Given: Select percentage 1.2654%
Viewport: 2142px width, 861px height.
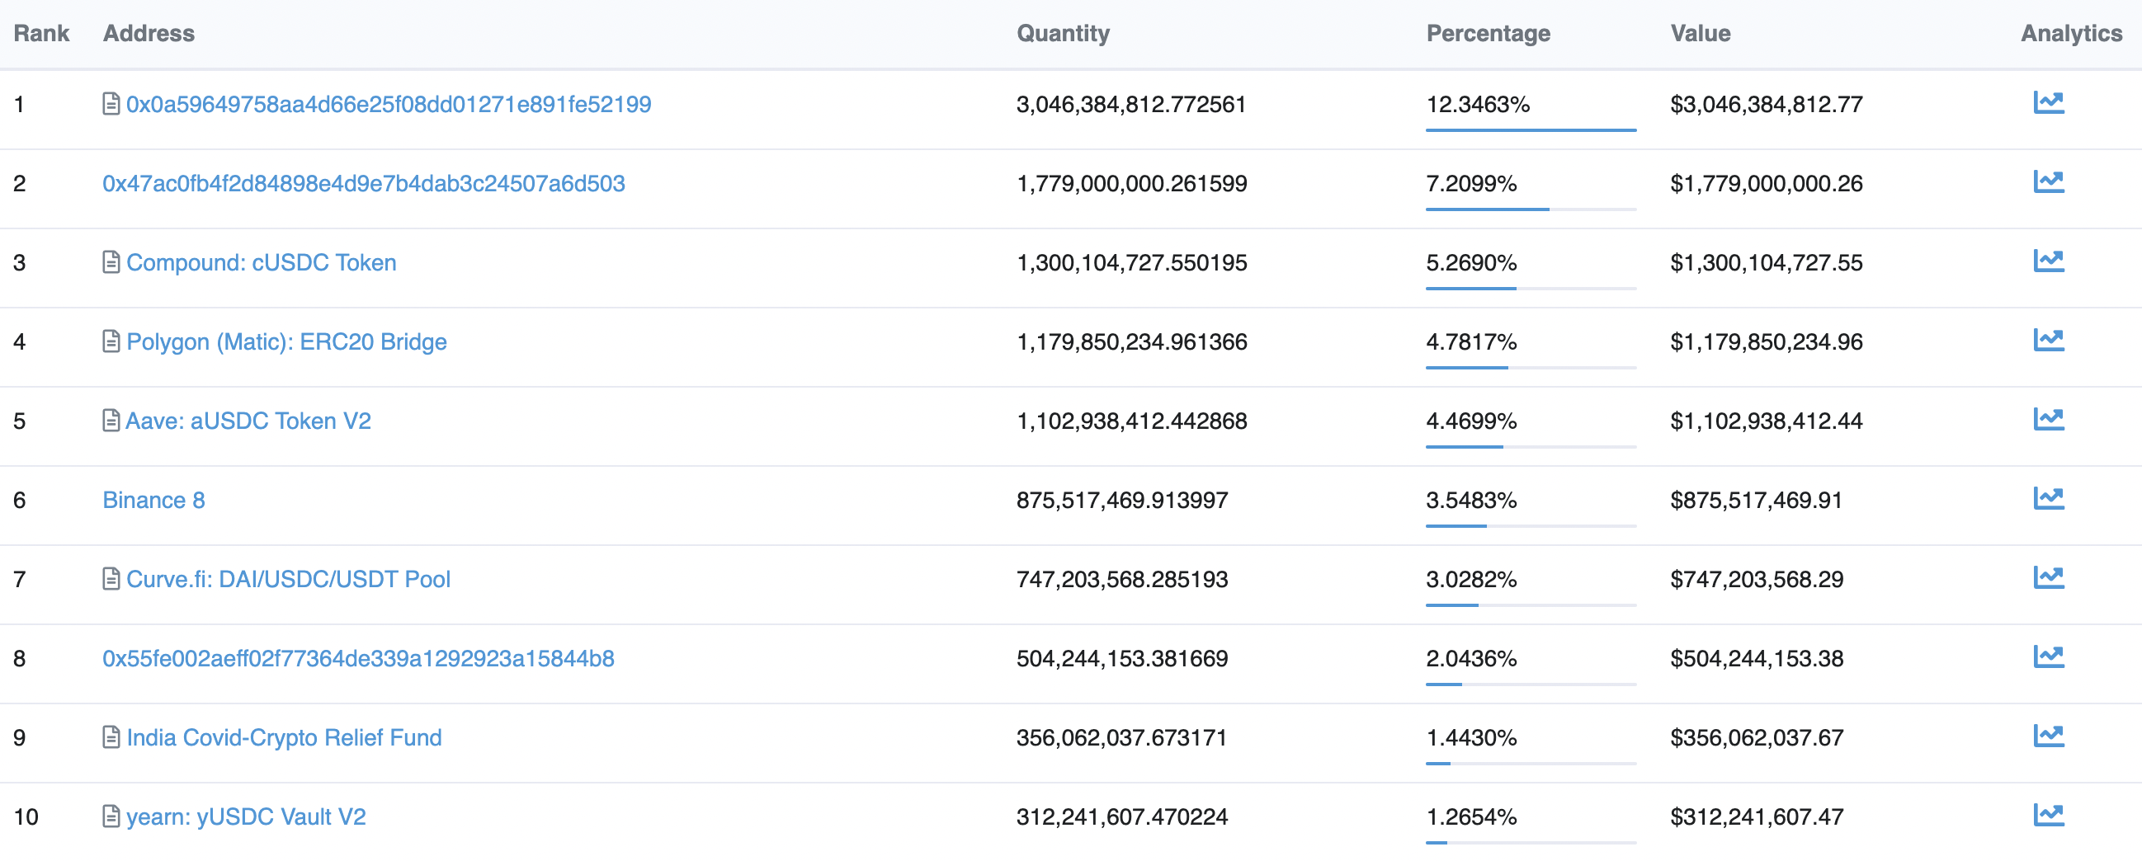Looking at the screenshot, I should [1472, 817].
